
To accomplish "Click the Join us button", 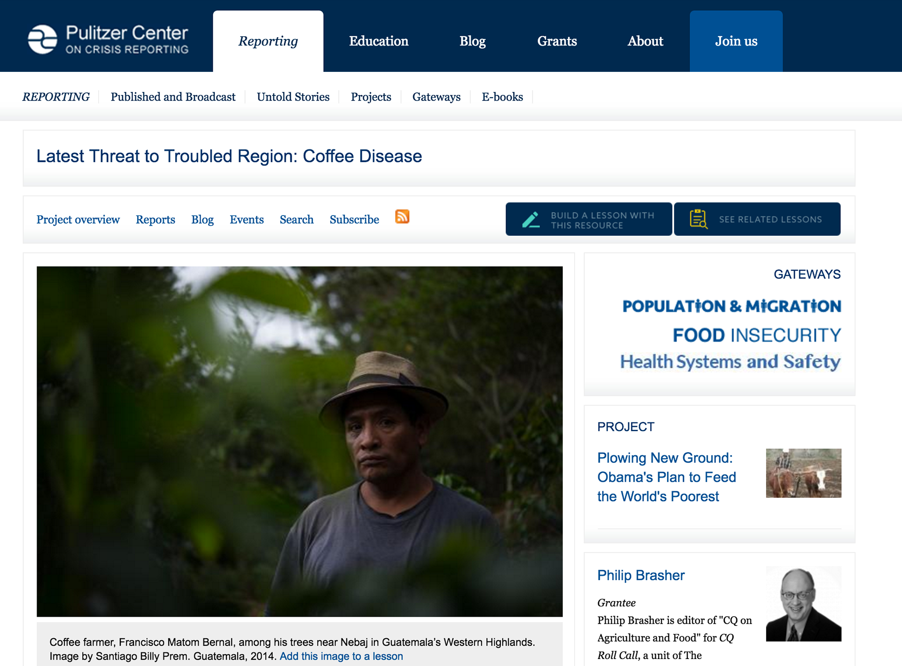I will tap(736, 41).
